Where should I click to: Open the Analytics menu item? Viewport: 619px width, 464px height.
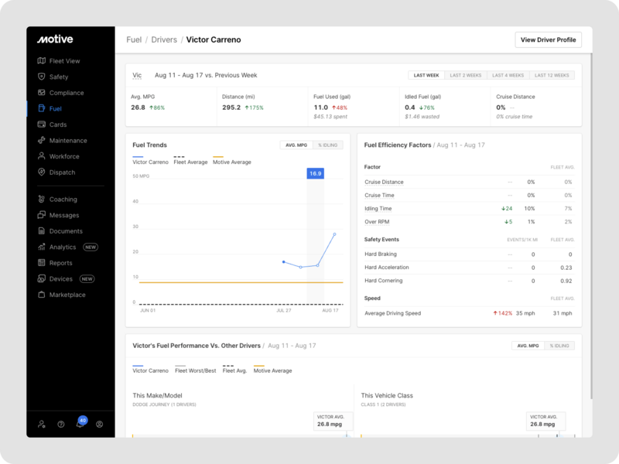pos(63,247)
